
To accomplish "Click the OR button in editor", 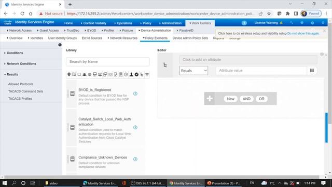I will coord(261,99).
